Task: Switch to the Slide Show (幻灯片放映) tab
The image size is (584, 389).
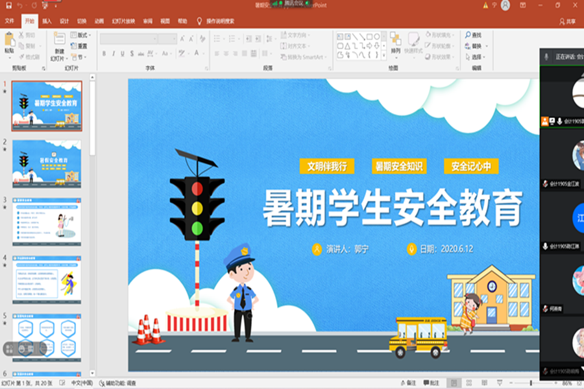Action: 124,21
